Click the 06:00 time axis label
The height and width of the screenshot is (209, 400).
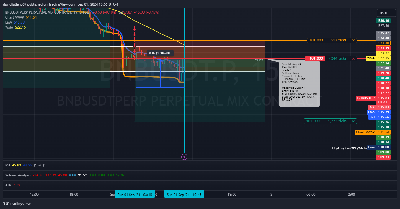coord(311,195)
